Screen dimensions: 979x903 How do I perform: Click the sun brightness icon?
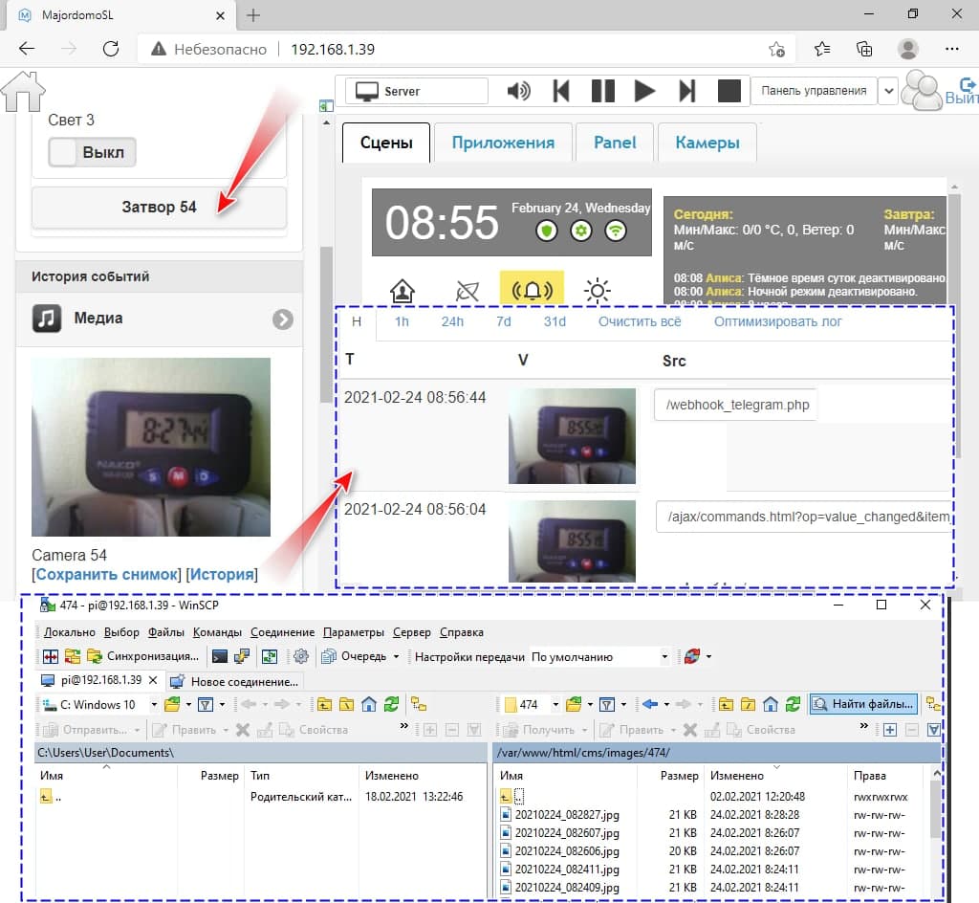point(598,291)
